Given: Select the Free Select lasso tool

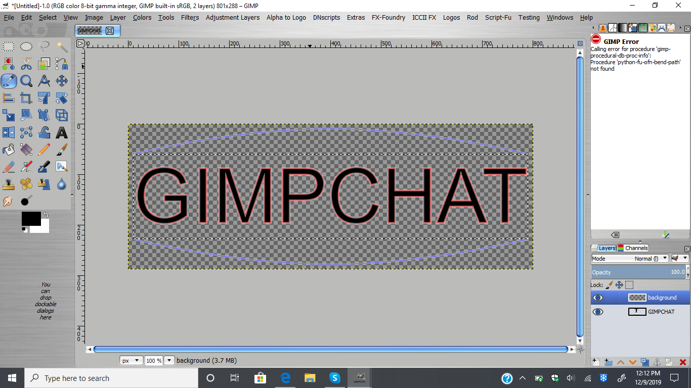Looking at the screenshot, I should point(44,47).
